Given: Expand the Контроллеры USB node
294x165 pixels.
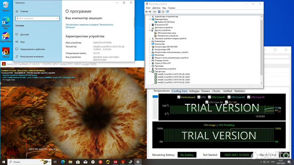Looking at the screenshot, I should 150,50.
